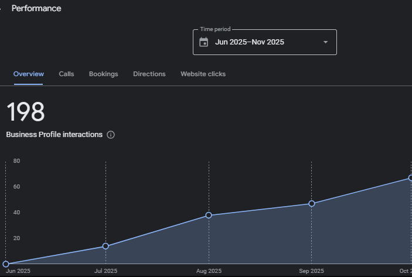
Task: Select the Jul 2025 chart data point
Action: tap(105, 247)
